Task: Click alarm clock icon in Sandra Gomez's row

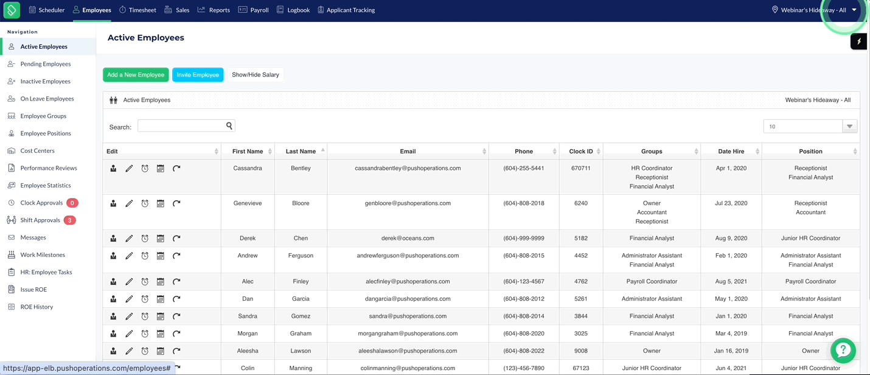Action: [x=145, y=317]
